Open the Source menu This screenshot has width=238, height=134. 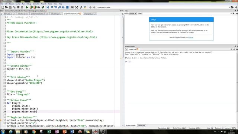coord(18,4)
